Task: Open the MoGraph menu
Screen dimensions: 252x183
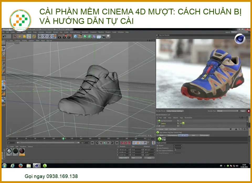Action: point(85,32)
